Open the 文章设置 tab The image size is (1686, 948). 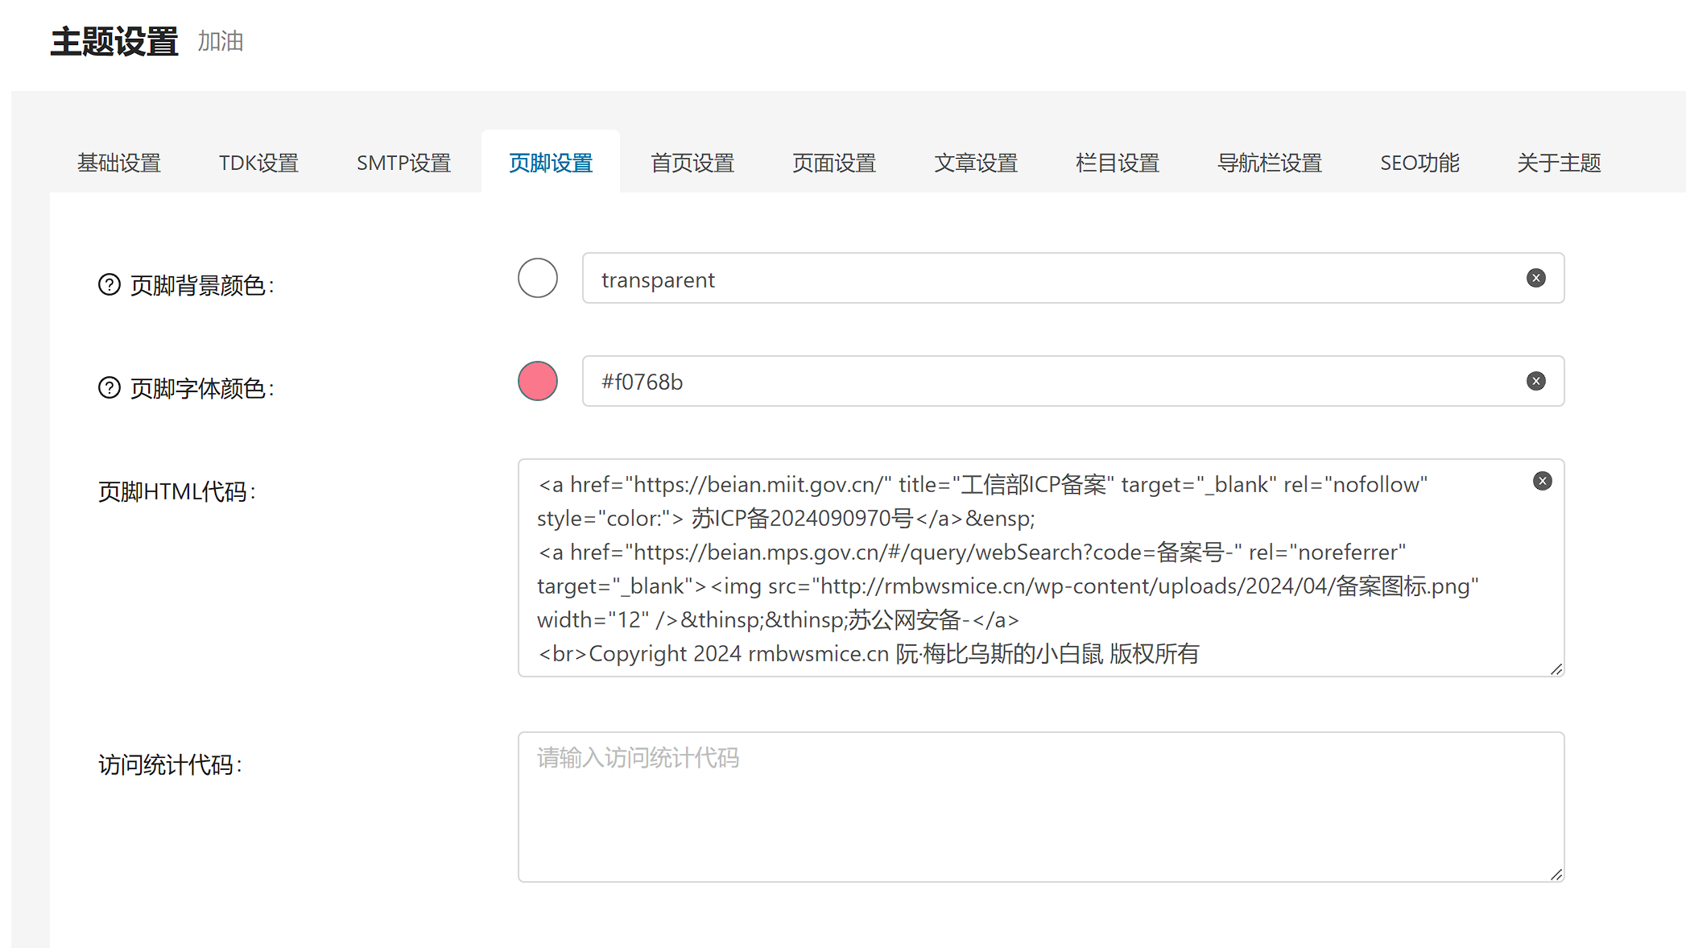pos(976,163)
